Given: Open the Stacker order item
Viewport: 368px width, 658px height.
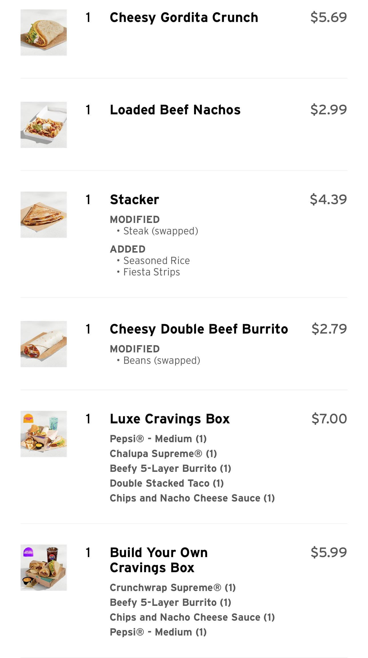Looking at the screenshot, I should tap(134, 200).
